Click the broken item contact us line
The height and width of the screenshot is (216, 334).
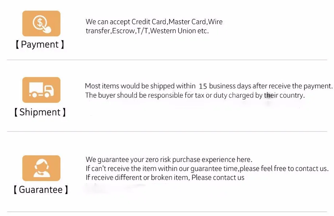tap(165, 178)
